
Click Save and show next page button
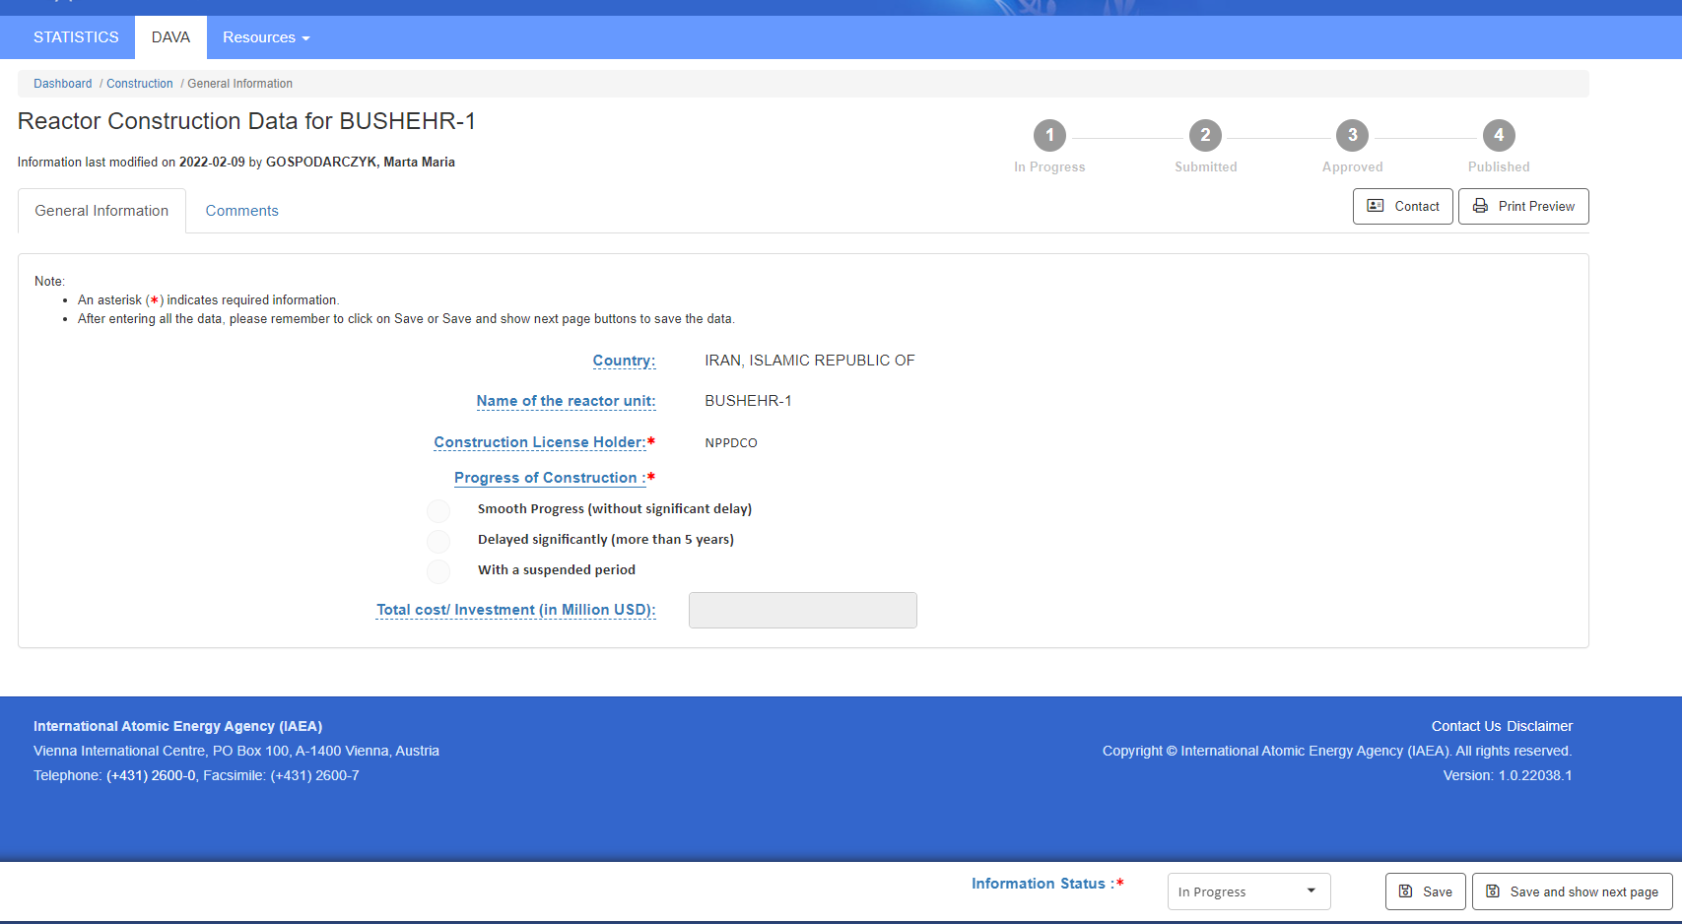click(x=1573, y=891)
